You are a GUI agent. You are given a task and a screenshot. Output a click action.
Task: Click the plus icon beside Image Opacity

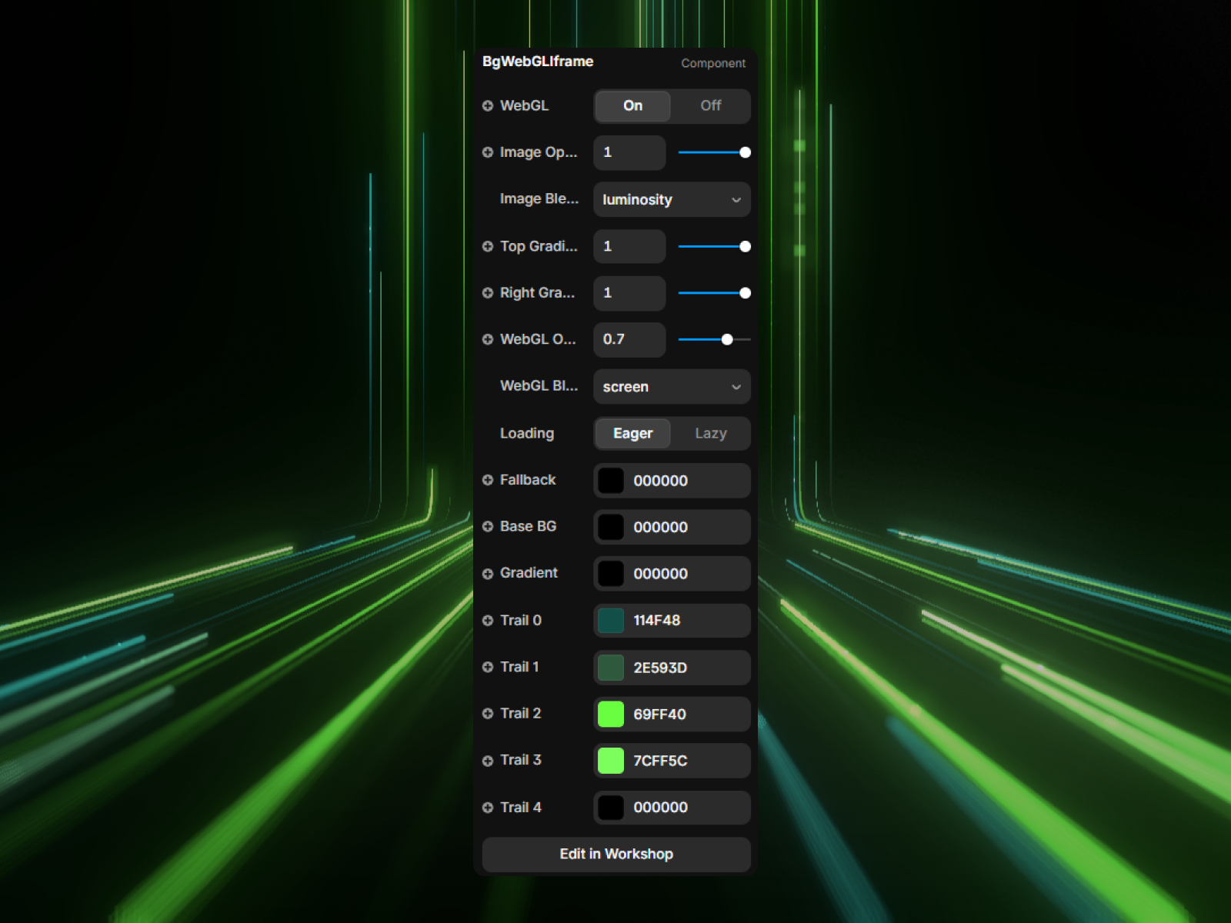tap(487, 152)
